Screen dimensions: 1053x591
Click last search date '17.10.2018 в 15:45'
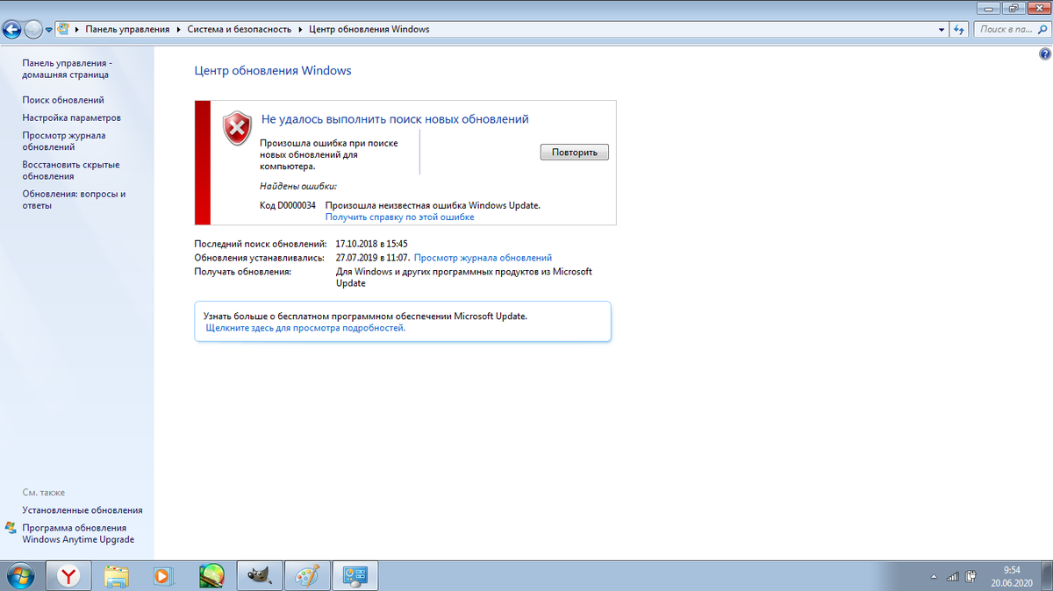(x=372, y=243)
